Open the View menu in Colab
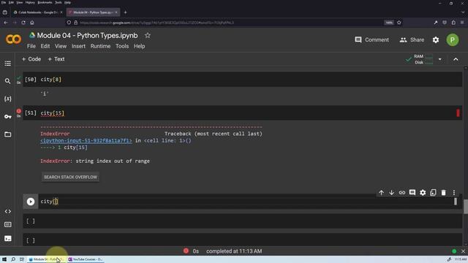Viewport: 468px width, 263px height. (61, 46)
